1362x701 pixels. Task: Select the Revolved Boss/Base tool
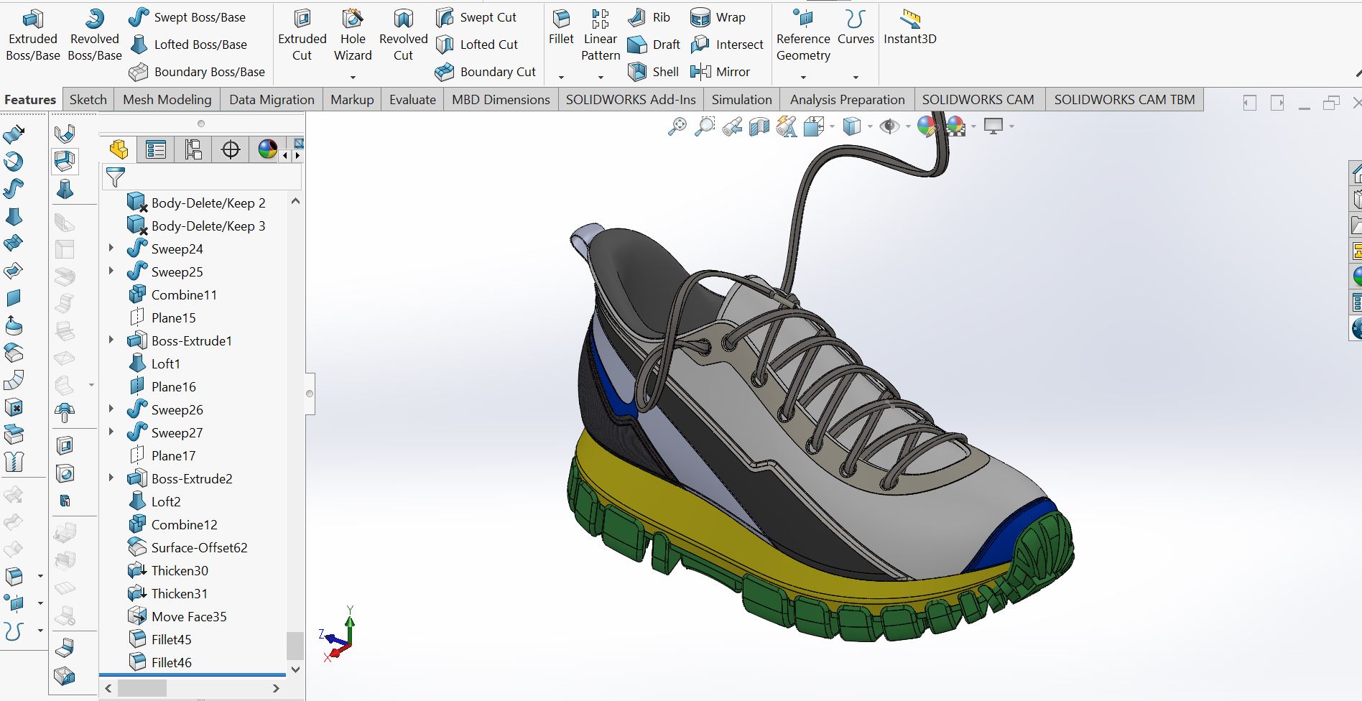pos(95,36)
